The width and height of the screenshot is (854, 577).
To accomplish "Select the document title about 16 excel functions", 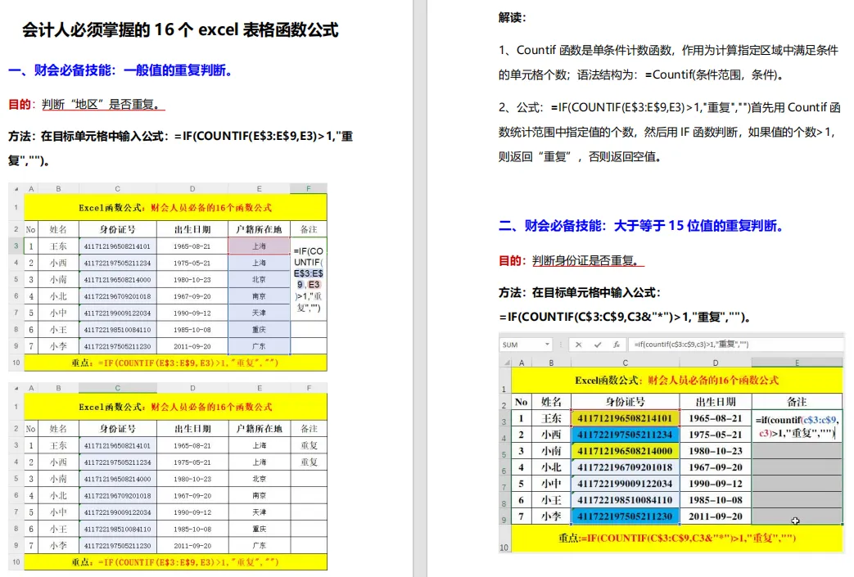I will coord(180,29).
